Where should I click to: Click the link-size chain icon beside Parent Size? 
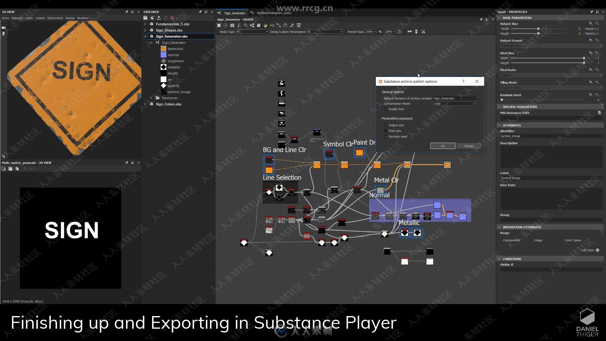click(x=380, y=32)
